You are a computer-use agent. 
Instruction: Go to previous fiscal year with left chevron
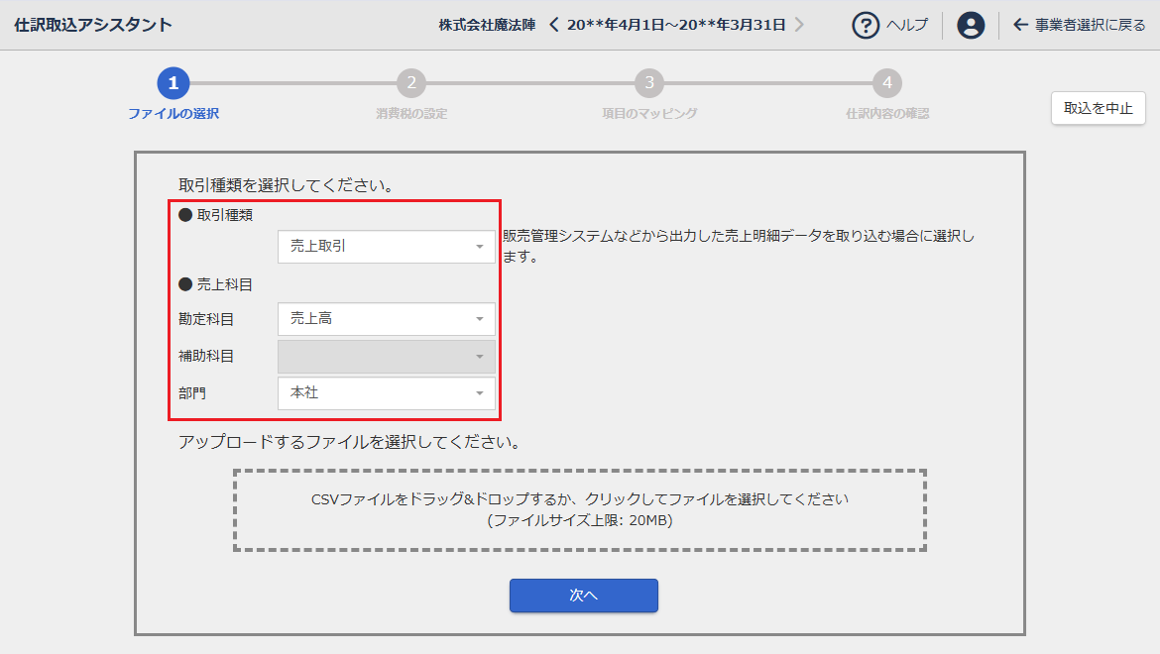tap(554, 25)
